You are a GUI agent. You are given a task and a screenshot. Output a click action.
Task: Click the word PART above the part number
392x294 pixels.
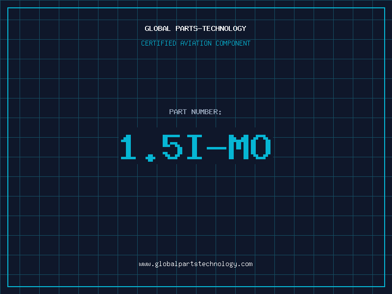(178, 112)
